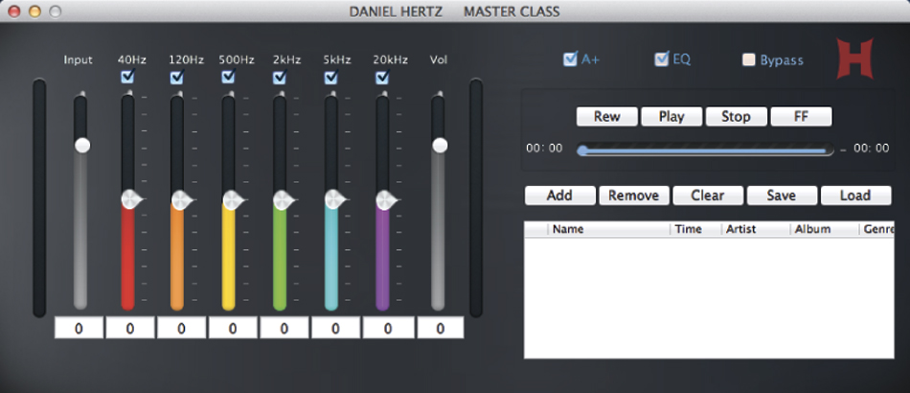Viewport: 910px width, 393px height.
Task: Toggle the 20kHz band checkbox
Action: [x=382, y=78]
